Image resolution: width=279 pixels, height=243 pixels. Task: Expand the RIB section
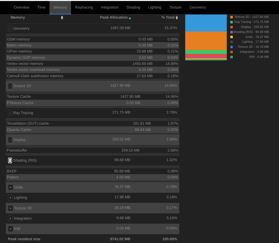click(x=11, y=229)
